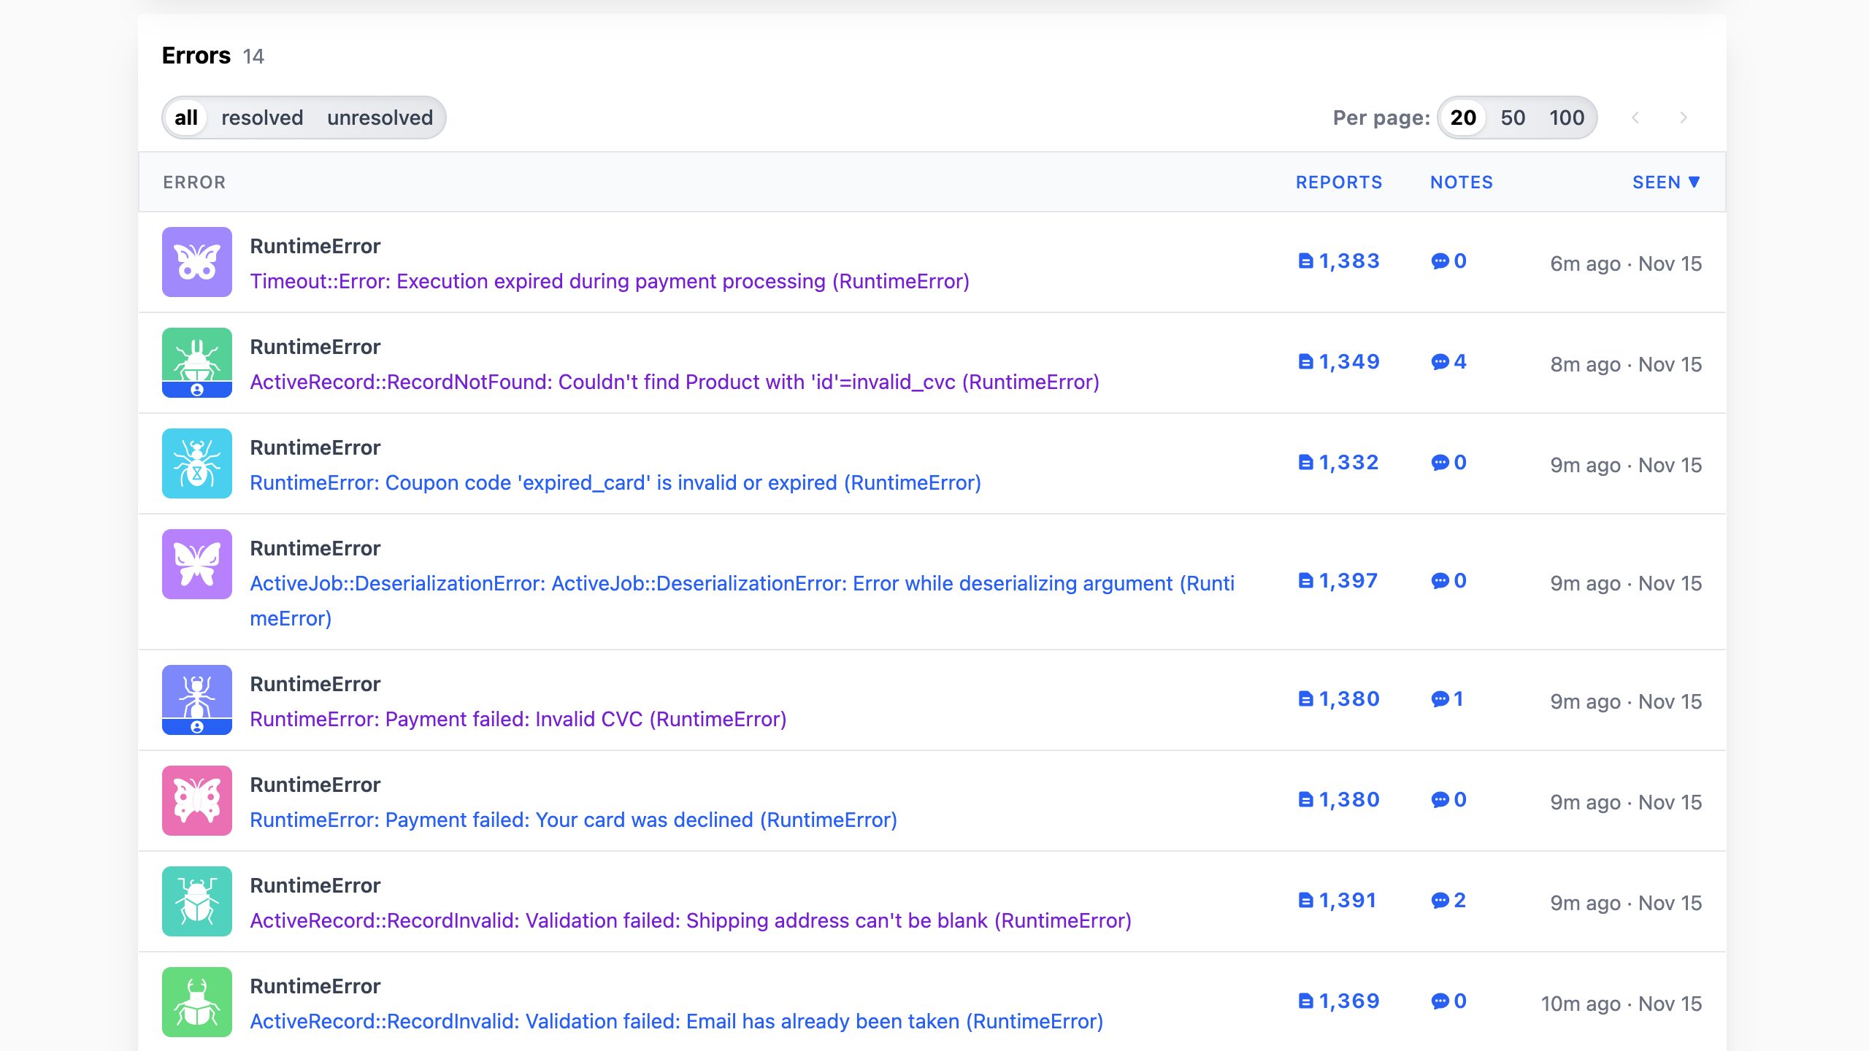The image size is (1869, 1051).
Task: Select the 'unresolved' filter option
Action: coord(380,118)
